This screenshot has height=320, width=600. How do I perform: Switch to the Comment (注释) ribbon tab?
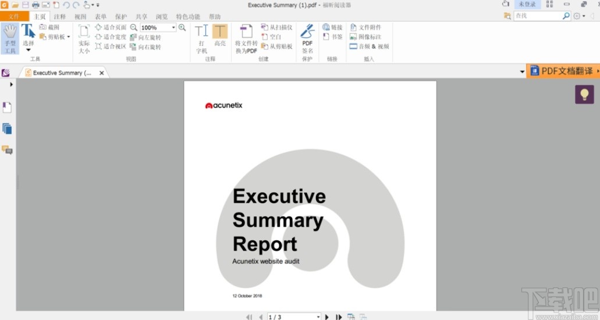coord(59,17)
